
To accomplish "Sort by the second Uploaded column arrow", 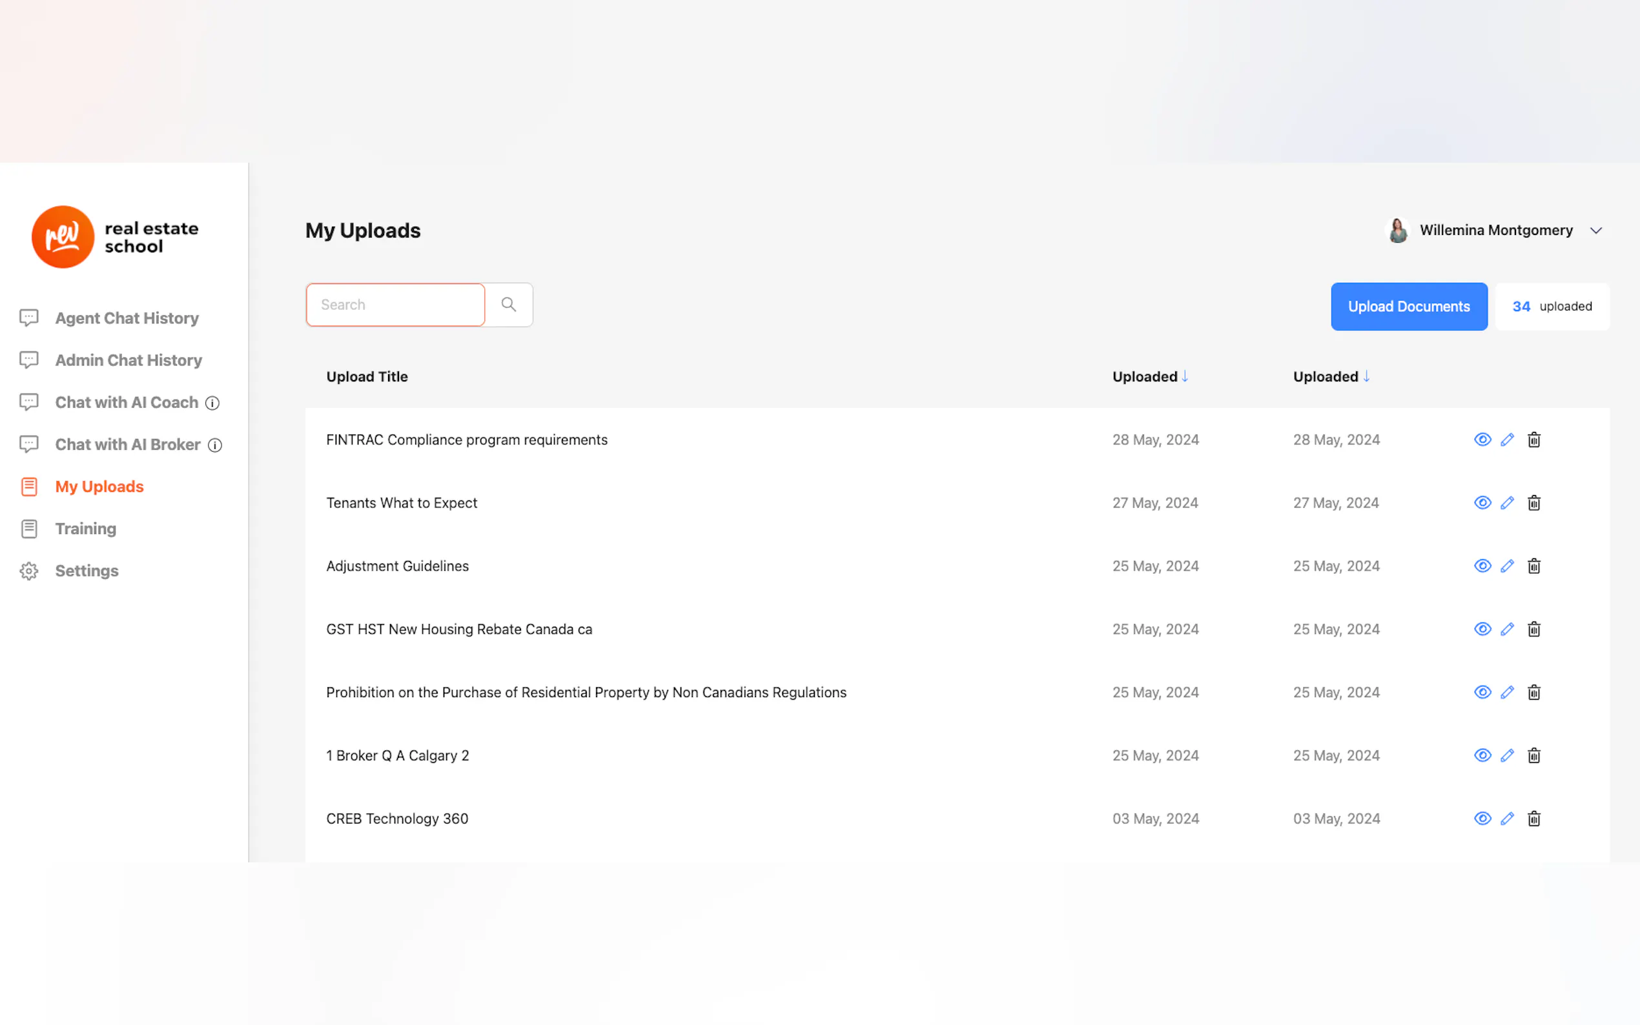I will pyautogui.click(x=1366, y=376).
